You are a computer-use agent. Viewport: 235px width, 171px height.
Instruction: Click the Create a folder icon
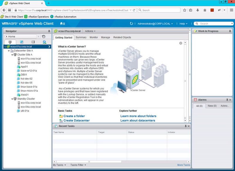click(61, 116)
